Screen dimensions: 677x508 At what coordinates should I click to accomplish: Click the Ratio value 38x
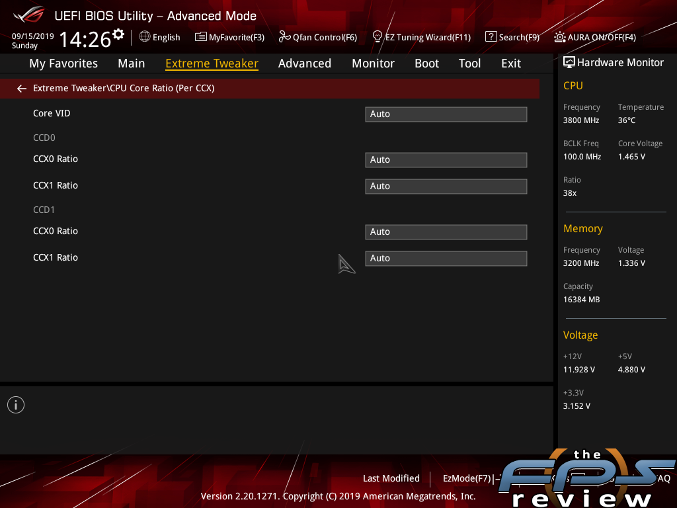[569, 193]
